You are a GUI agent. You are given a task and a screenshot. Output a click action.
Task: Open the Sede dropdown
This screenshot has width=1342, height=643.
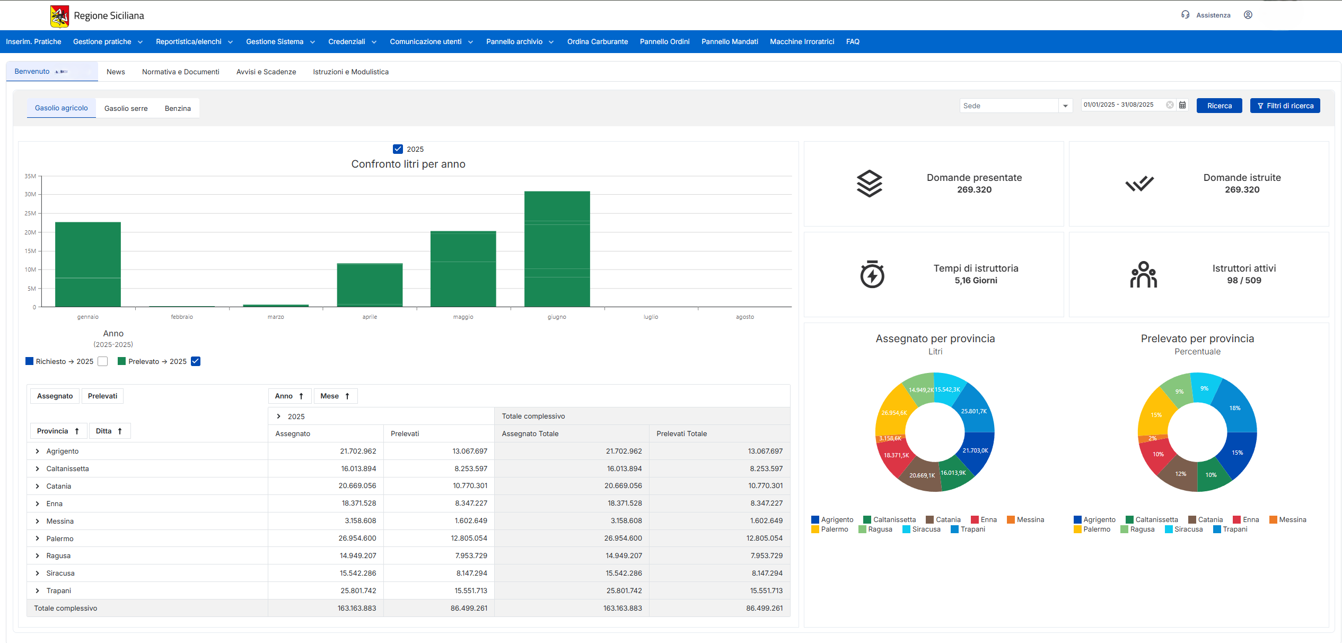point(1065,106)
